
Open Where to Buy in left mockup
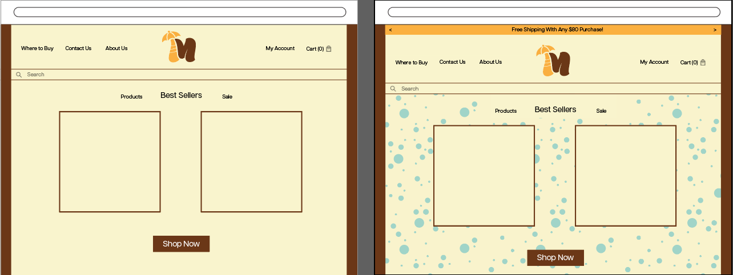(37, 48)
